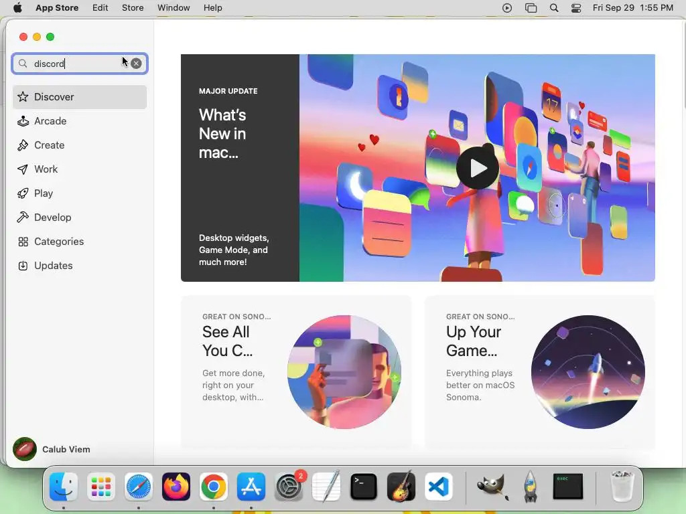Screen dimensions: 686x514
Task: Open the App Store menu
Action: [x=57, y=8]
